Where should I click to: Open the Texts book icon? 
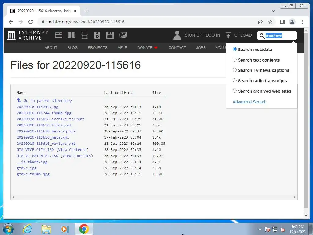click(72, 35)
